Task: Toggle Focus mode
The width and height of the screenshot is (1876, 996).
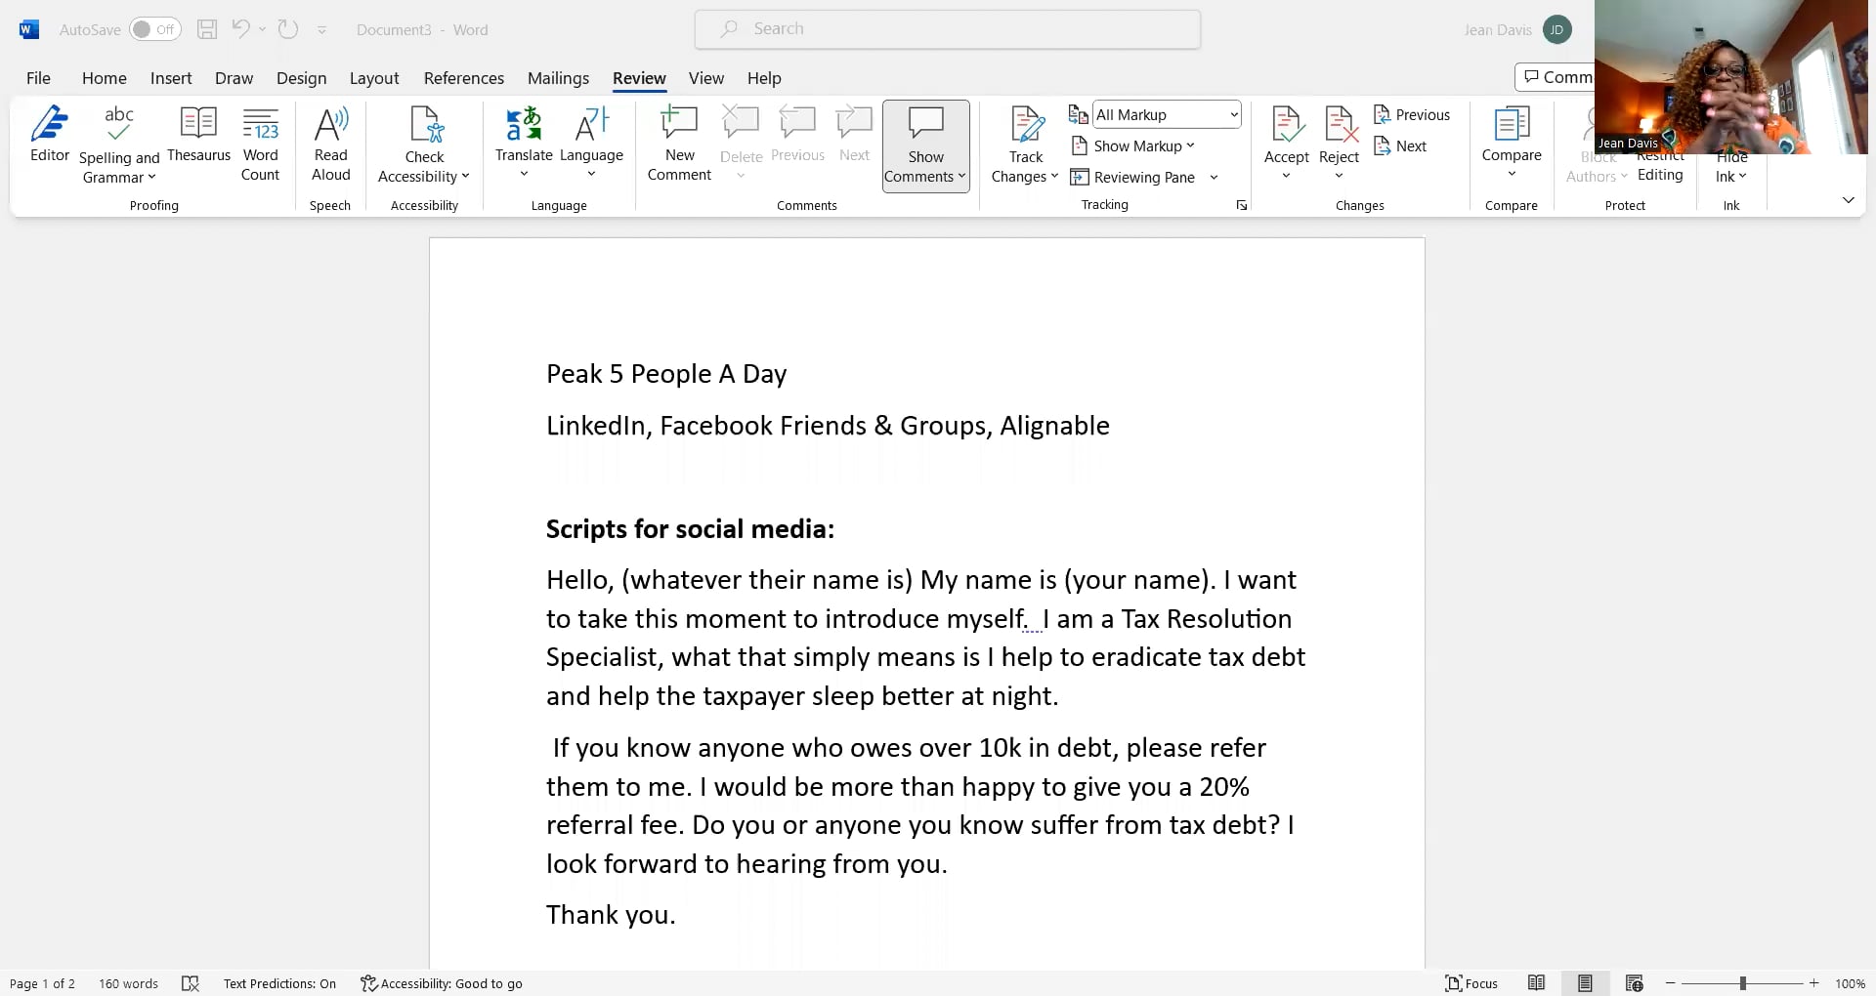Action: pyautogui.click(x=1471, y=983)
